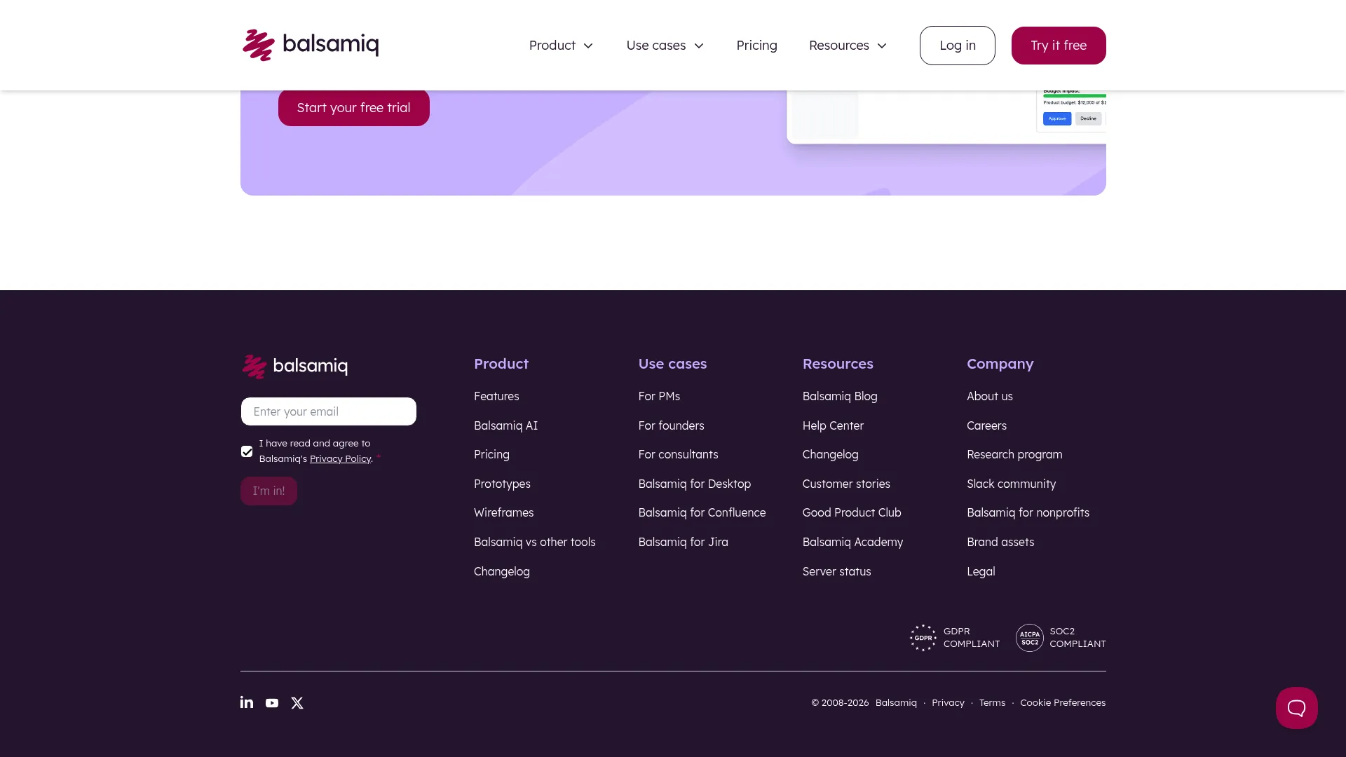Click the Log in button
This screenshot has width=1346, height=757.
tap(957, 46)
